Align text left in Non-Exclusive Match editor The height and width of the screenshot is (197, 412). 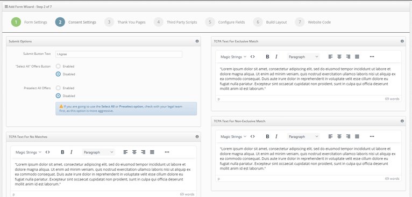(331, 136)
